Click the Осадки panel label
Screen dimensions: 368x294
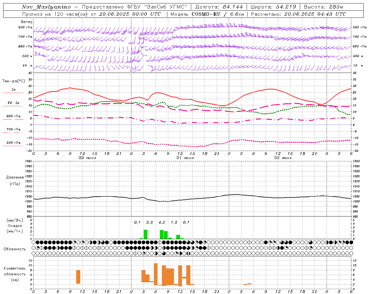pyautogui.click(x=15, y=226)
